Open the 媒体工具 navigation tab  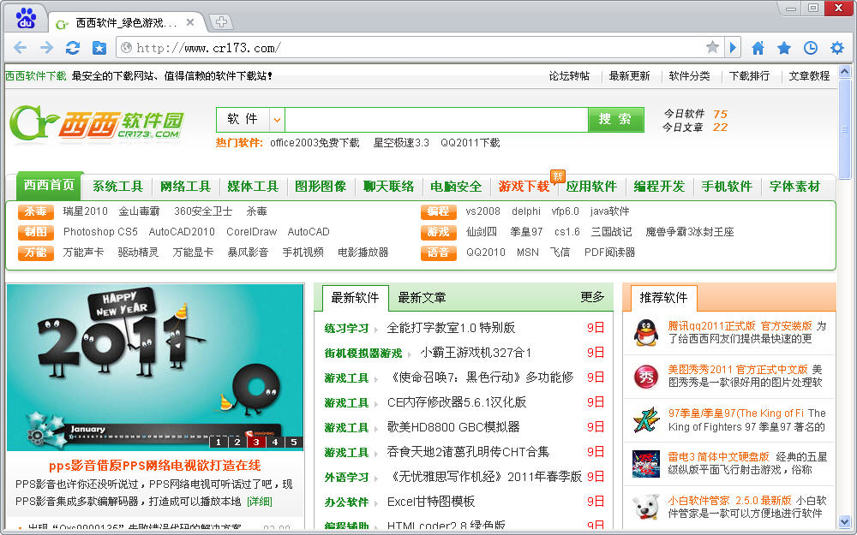(253, 187)
